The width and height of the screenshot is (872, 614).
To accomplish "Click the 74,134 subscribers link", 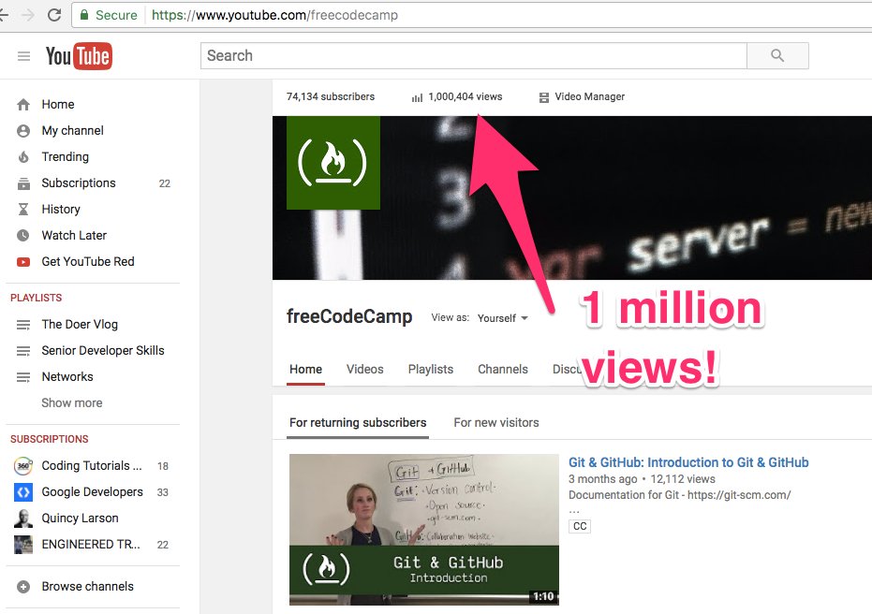I will click(331, 96).
